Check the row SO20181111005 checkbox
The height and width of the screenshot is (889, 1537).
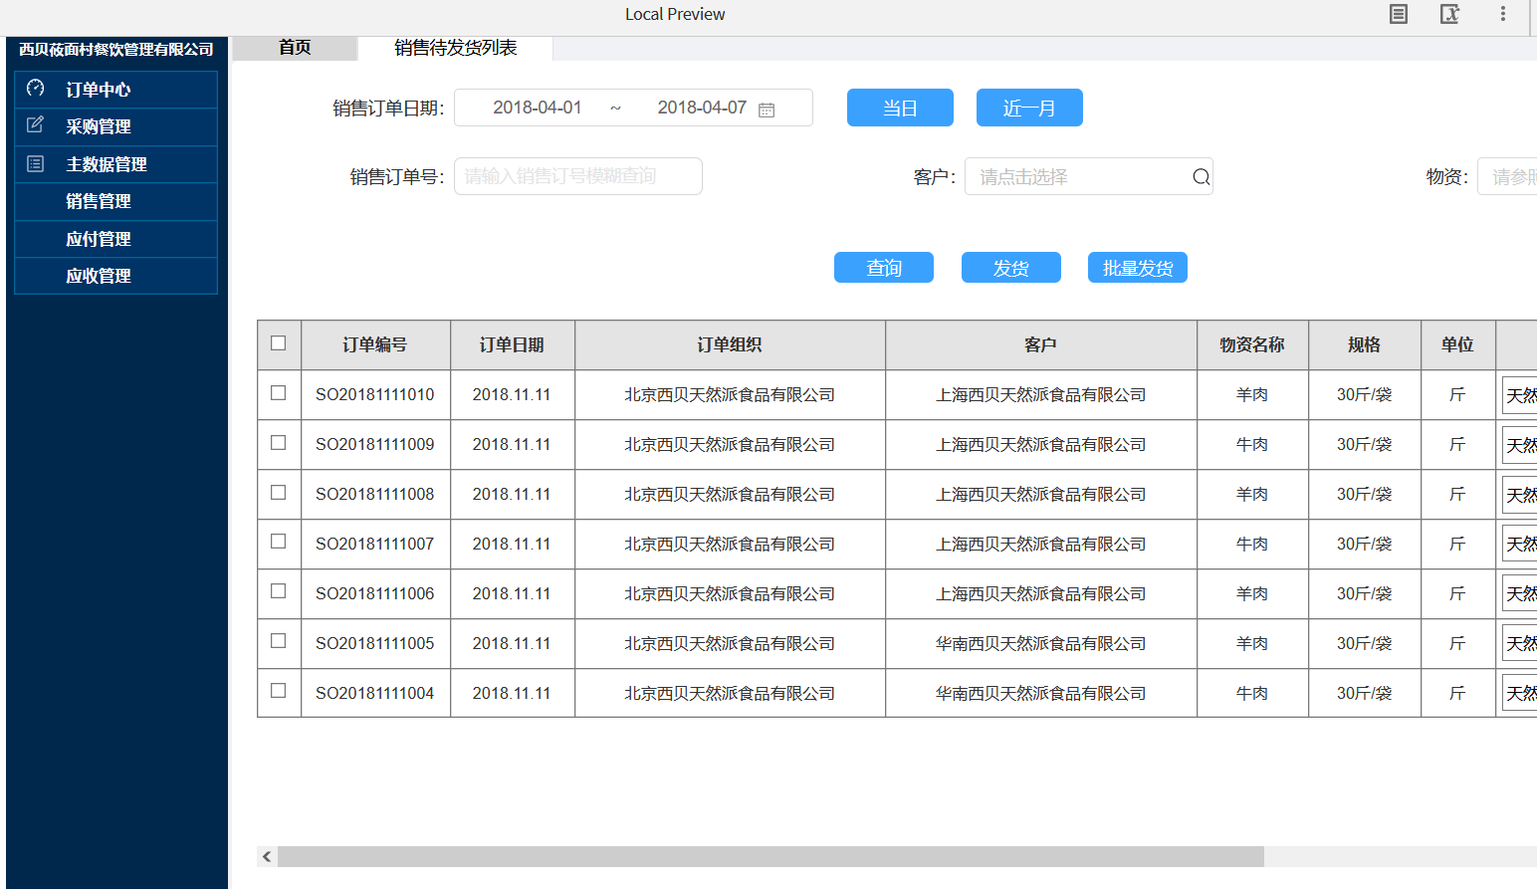279,641
